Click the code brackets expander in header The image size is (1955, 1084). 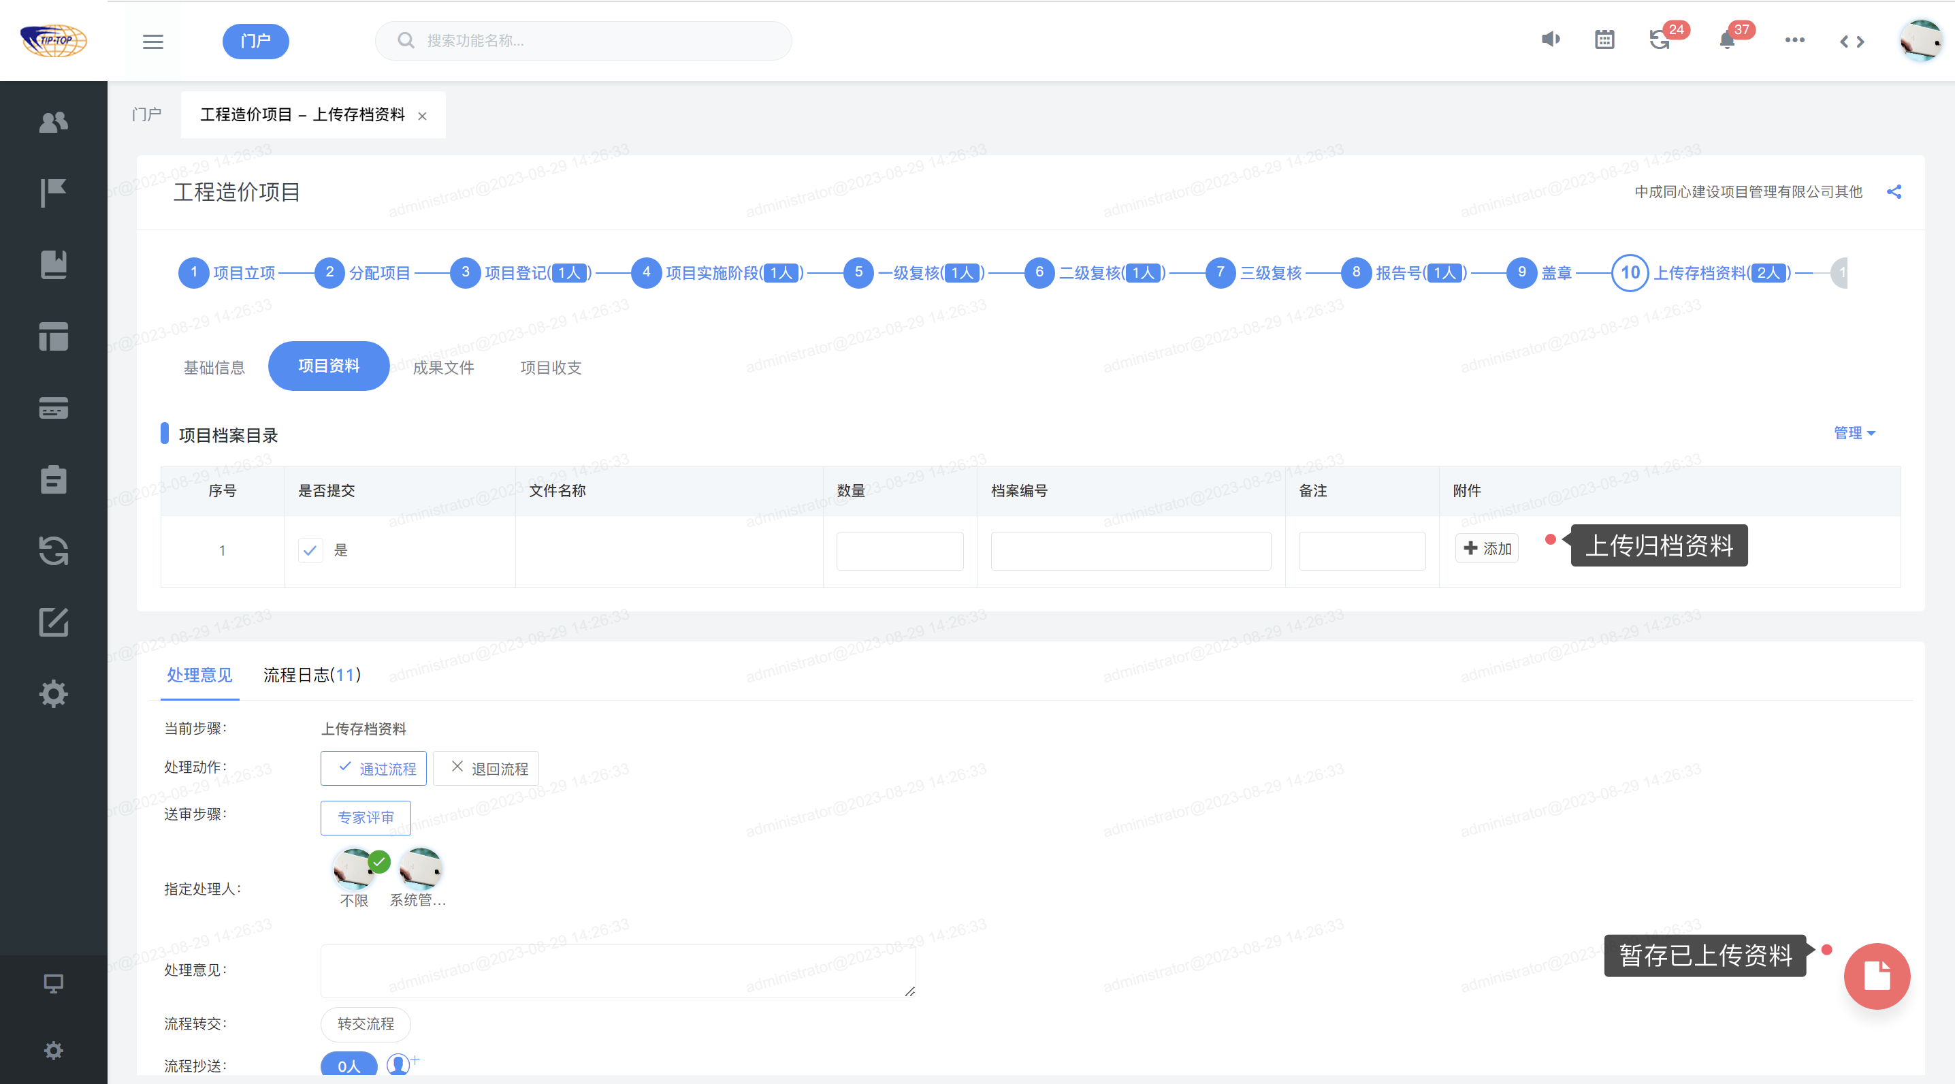coord(1852,42)
